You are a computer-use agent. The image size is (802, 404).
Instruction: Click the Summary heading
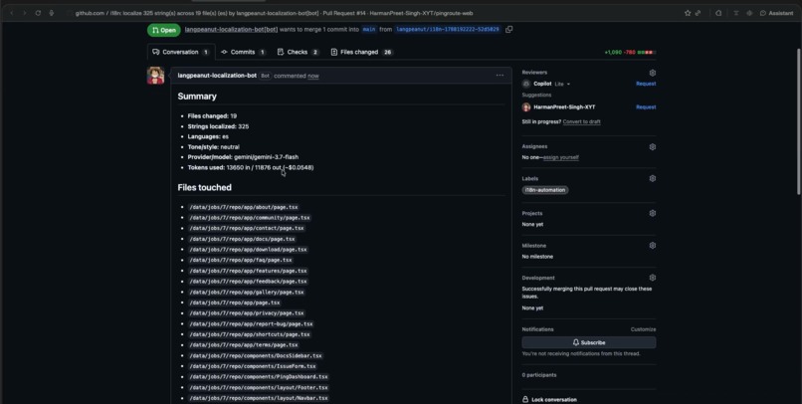click(x=197, y=97)
